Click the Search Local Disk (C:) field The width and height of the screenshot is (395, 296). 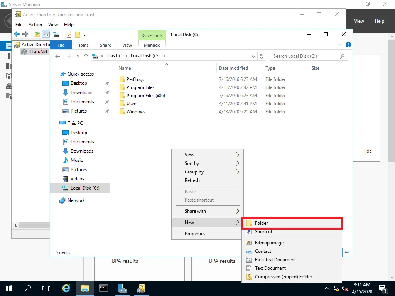[x=309, y=56]
